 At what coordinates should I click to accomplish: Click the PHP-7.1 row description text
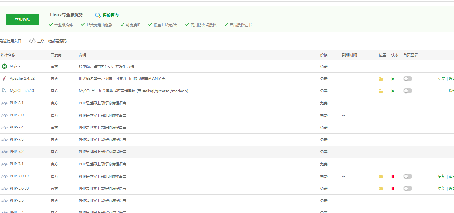[x=103, y=164]
